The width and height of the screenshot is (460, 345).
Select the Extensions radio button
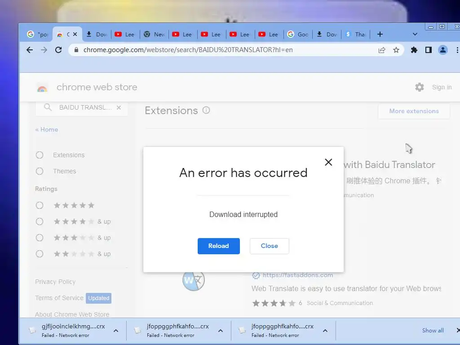pos(40,155)
